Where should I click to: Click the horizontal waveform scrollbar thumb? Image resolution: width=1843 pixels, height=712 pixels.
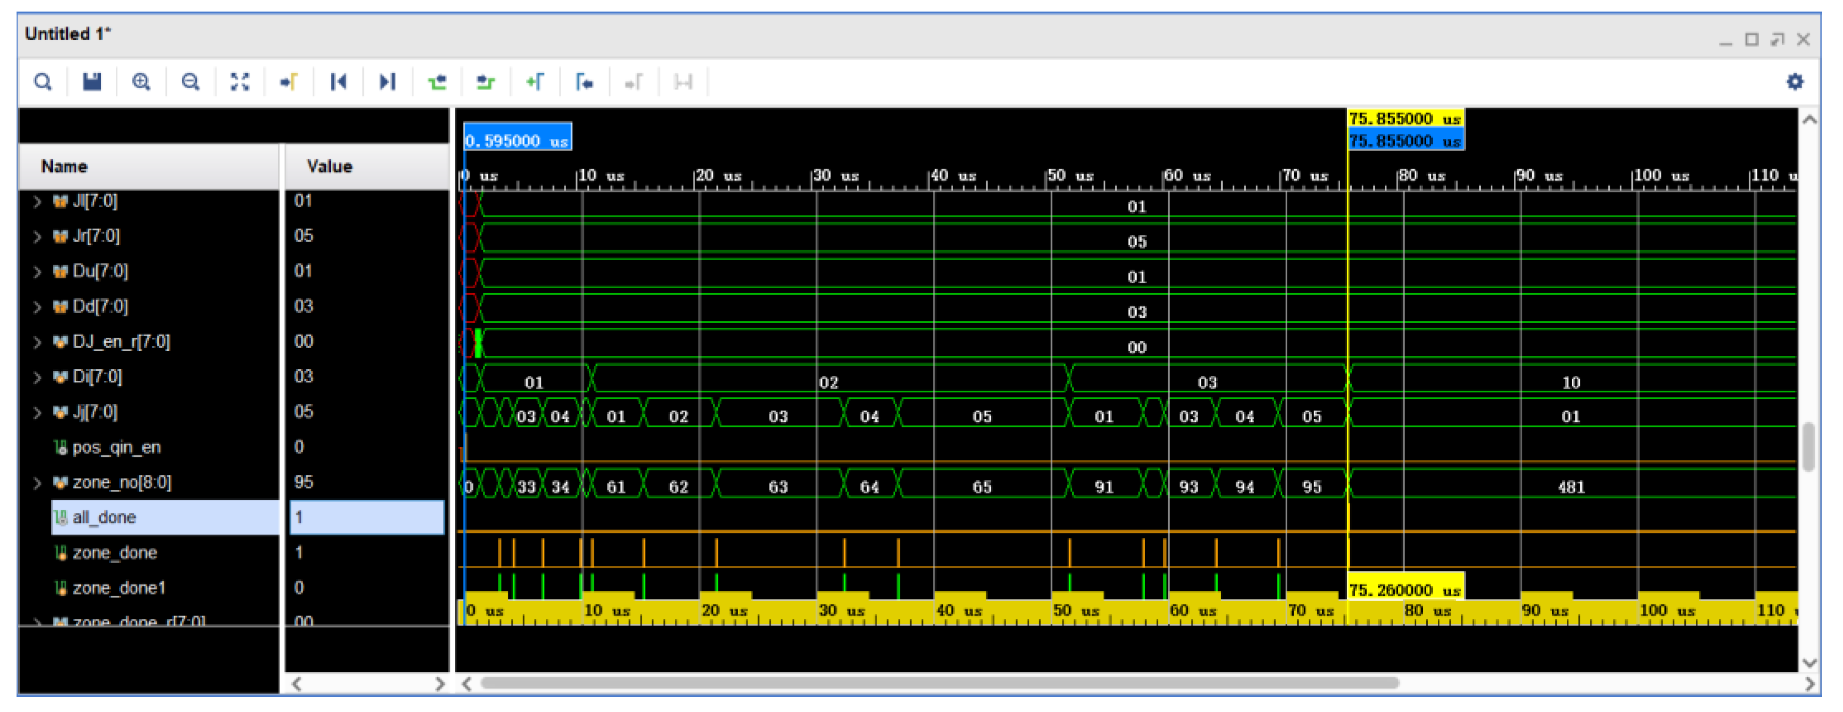(x=939, y=683)
